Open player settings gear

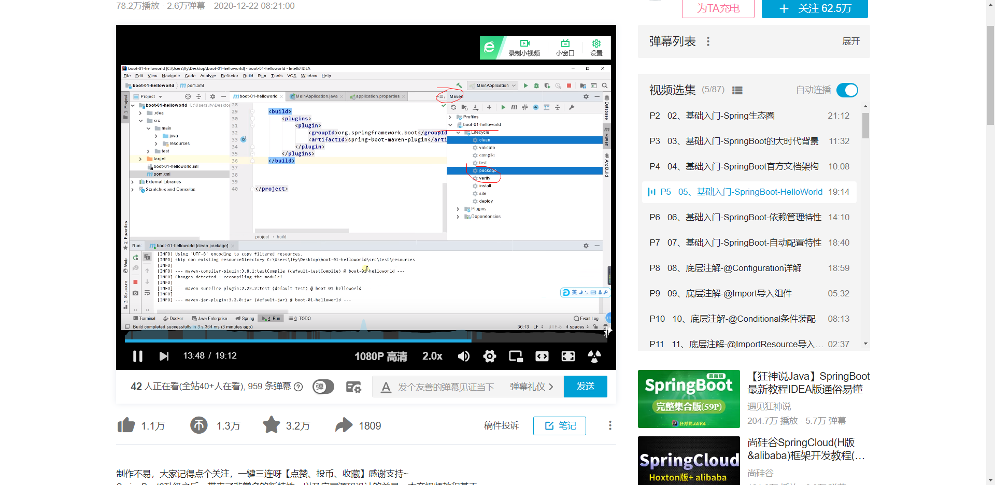coord(490,356)
